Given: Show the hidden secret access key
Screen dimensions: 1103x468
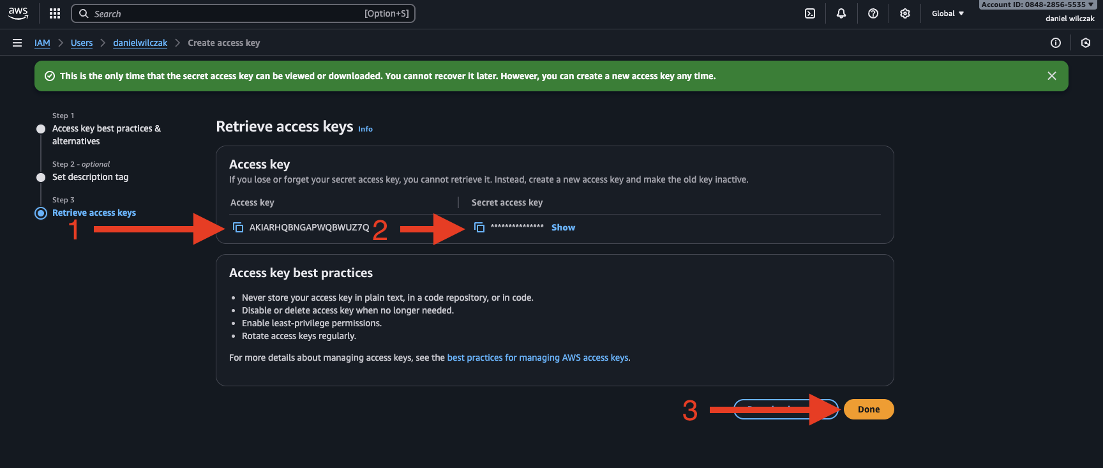Looking at the screenshot, I should 563,227.
